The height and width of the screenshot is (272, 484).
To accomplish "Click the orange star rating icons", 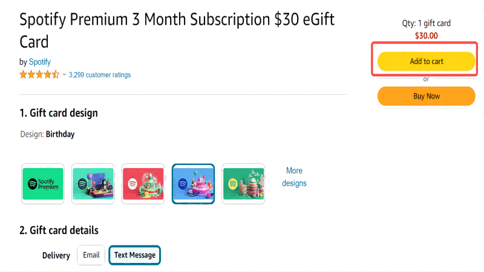I will tap(39, 75).
